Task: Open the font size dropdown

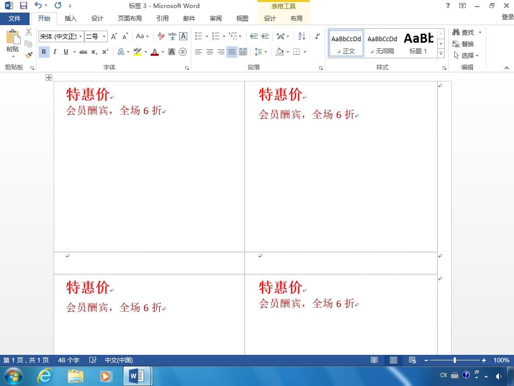Action: pos(104,36)
